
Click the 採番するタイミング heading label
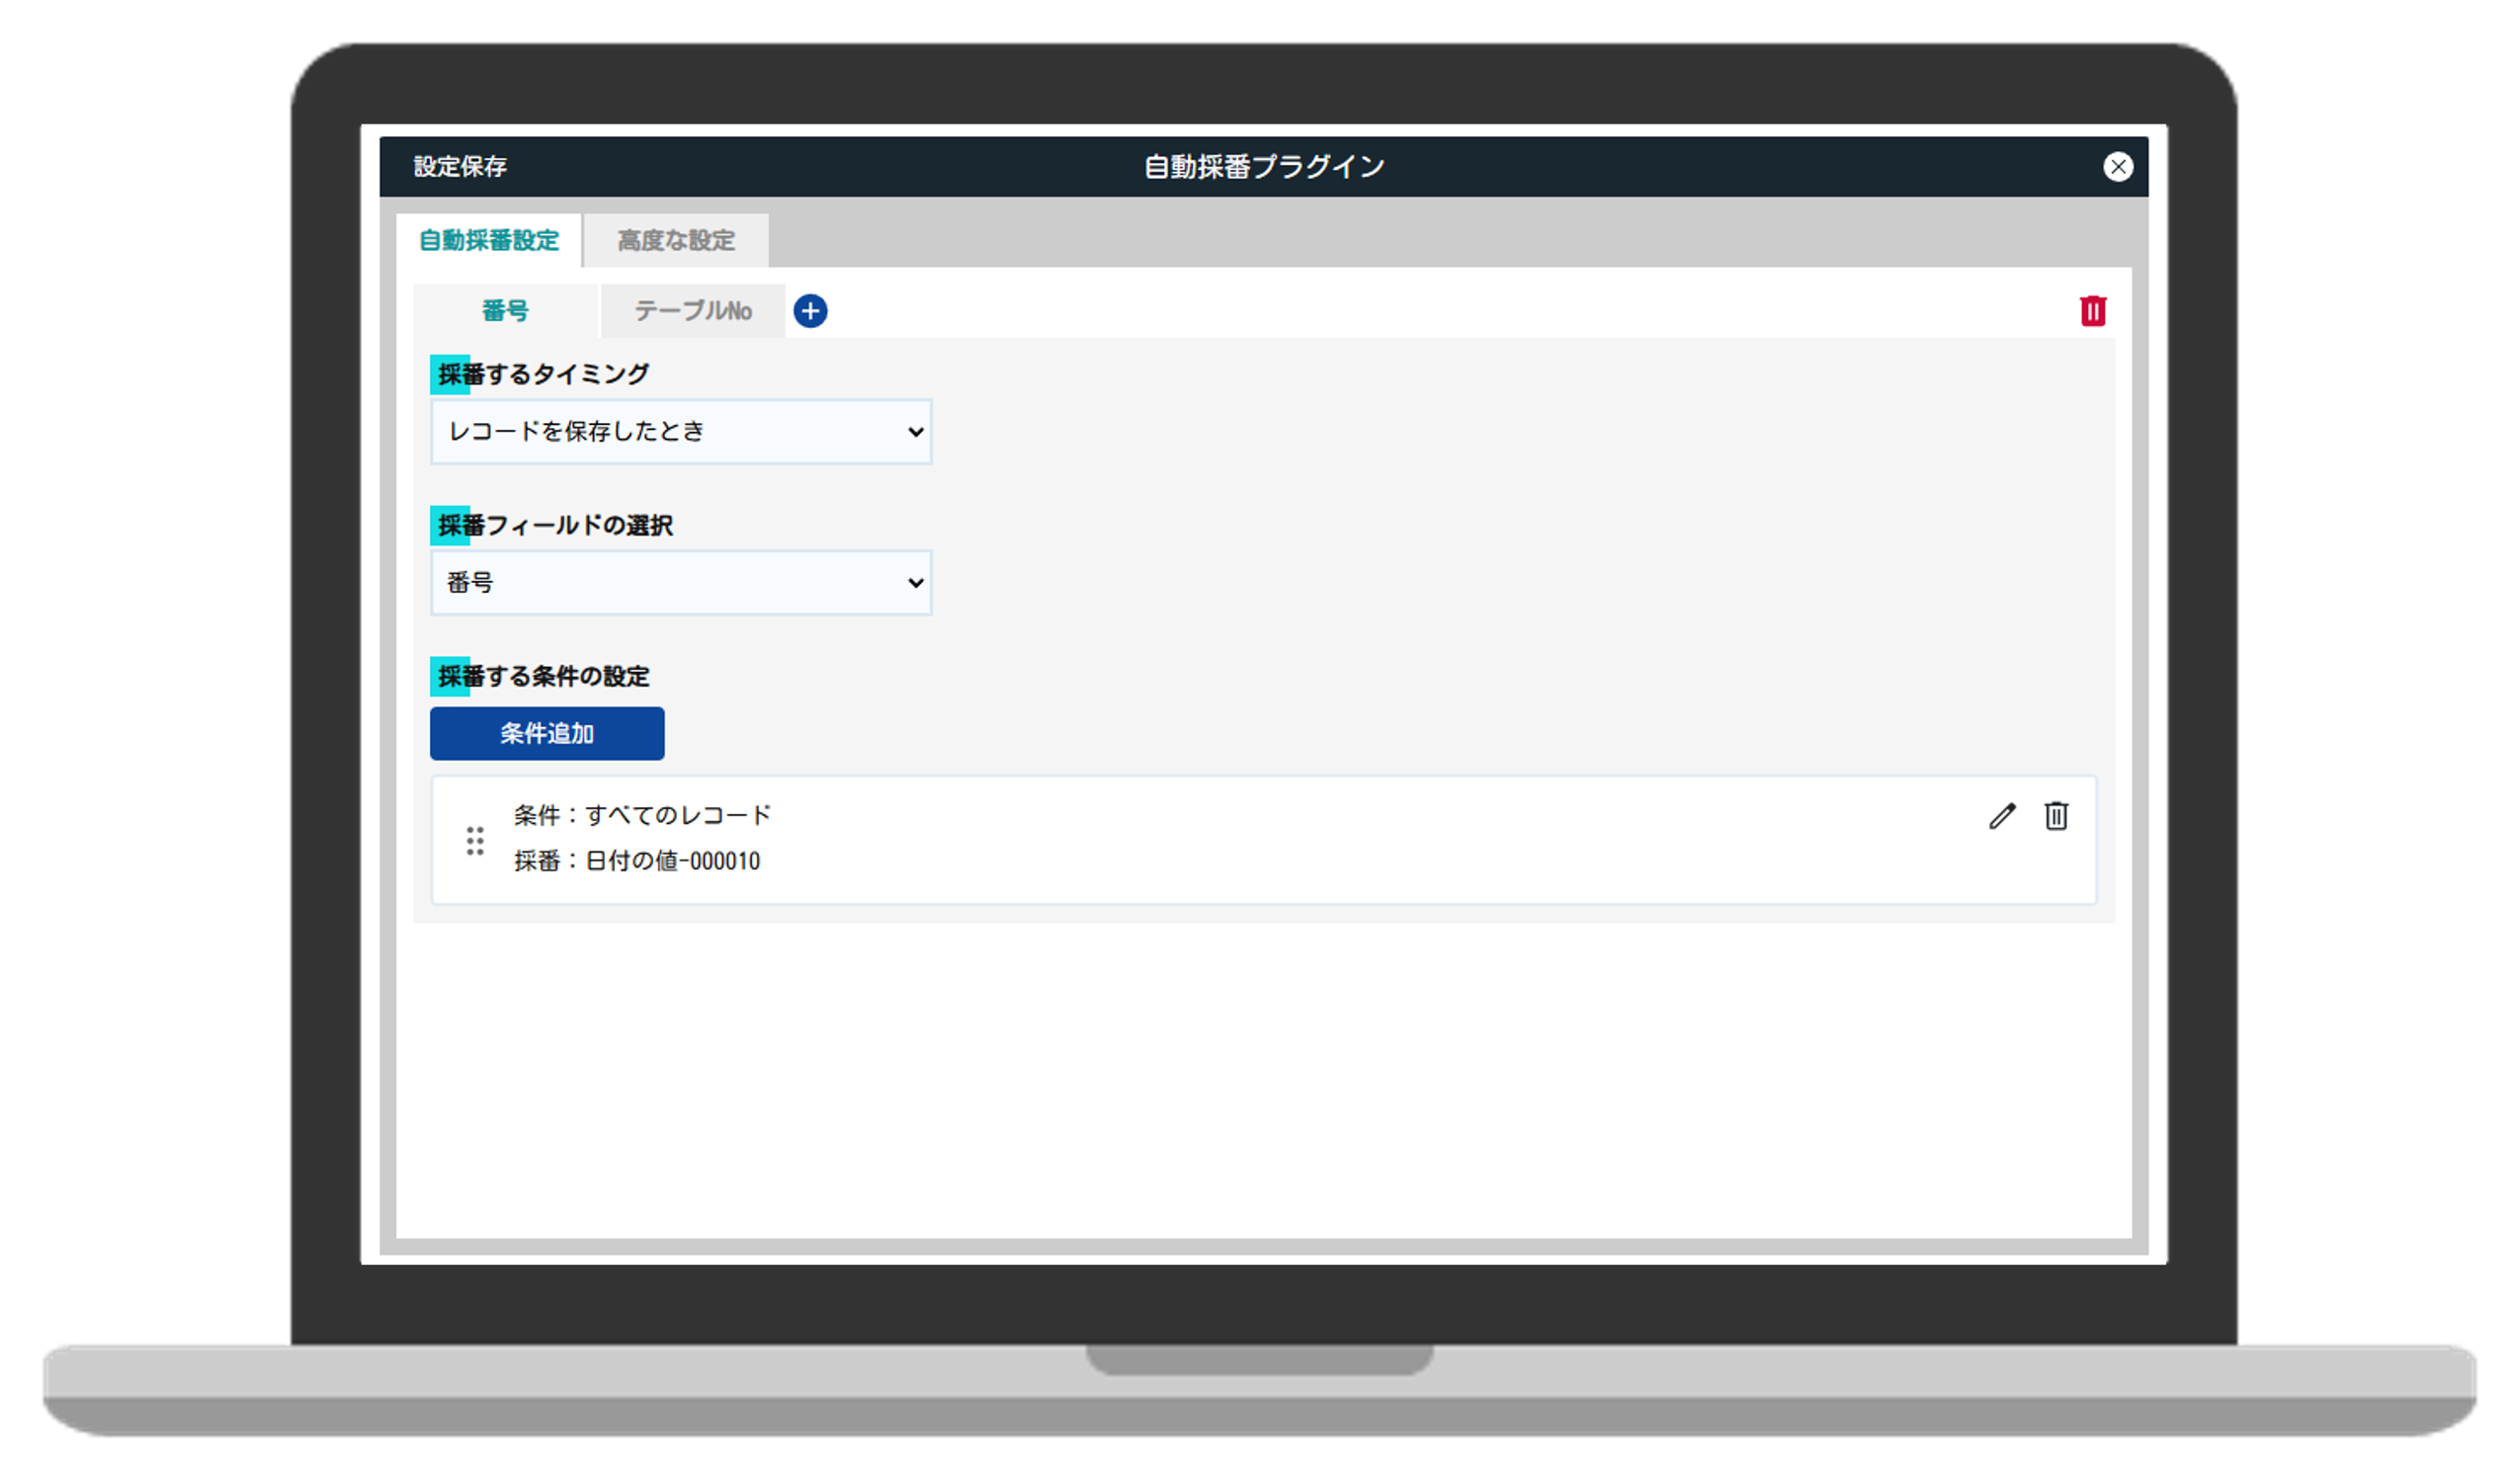(x=543, y=375)
